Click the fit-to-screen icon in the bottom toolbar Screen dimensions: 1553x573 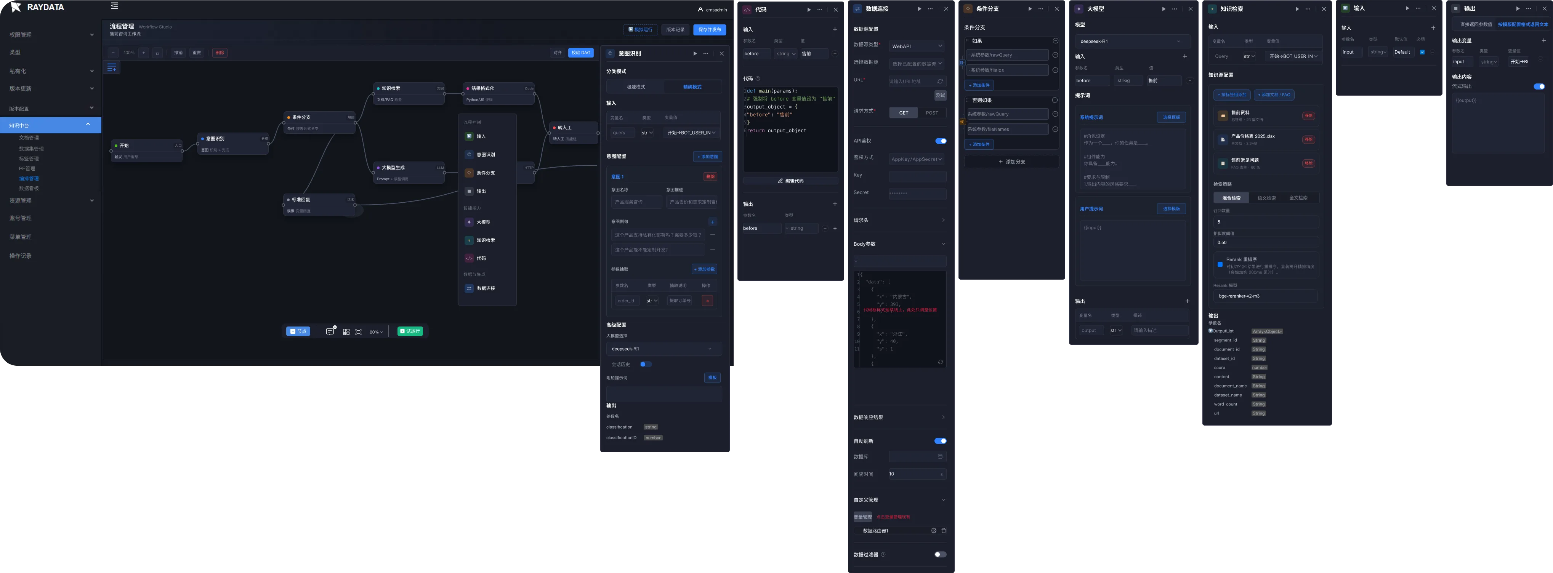tap(359, 332)
